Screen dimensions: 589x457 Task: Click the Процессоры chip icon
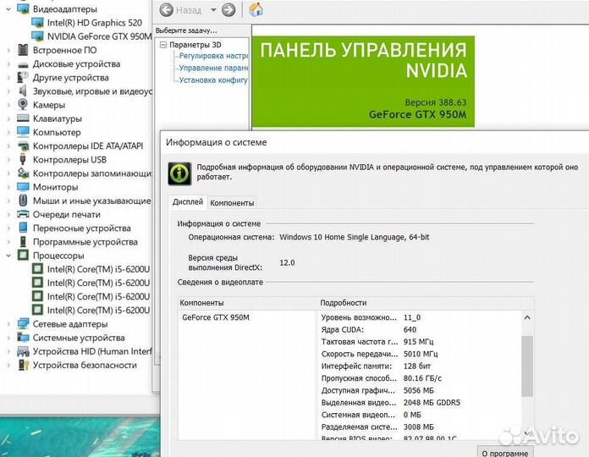click(x=23, y=256)
